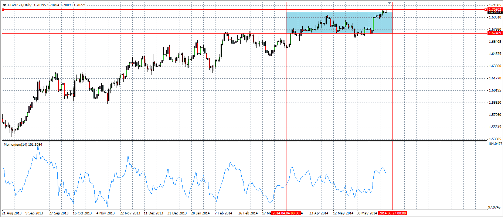Click the black 1.70221 current price label

coord(494,12)
